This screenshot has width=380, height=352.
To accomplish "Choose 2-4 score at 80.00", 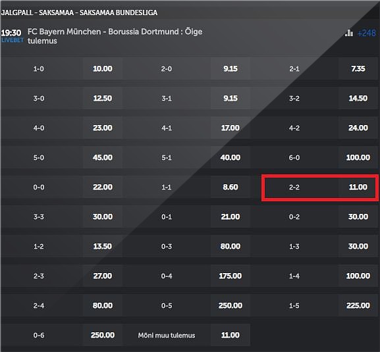I will click(x=103, y=305).
